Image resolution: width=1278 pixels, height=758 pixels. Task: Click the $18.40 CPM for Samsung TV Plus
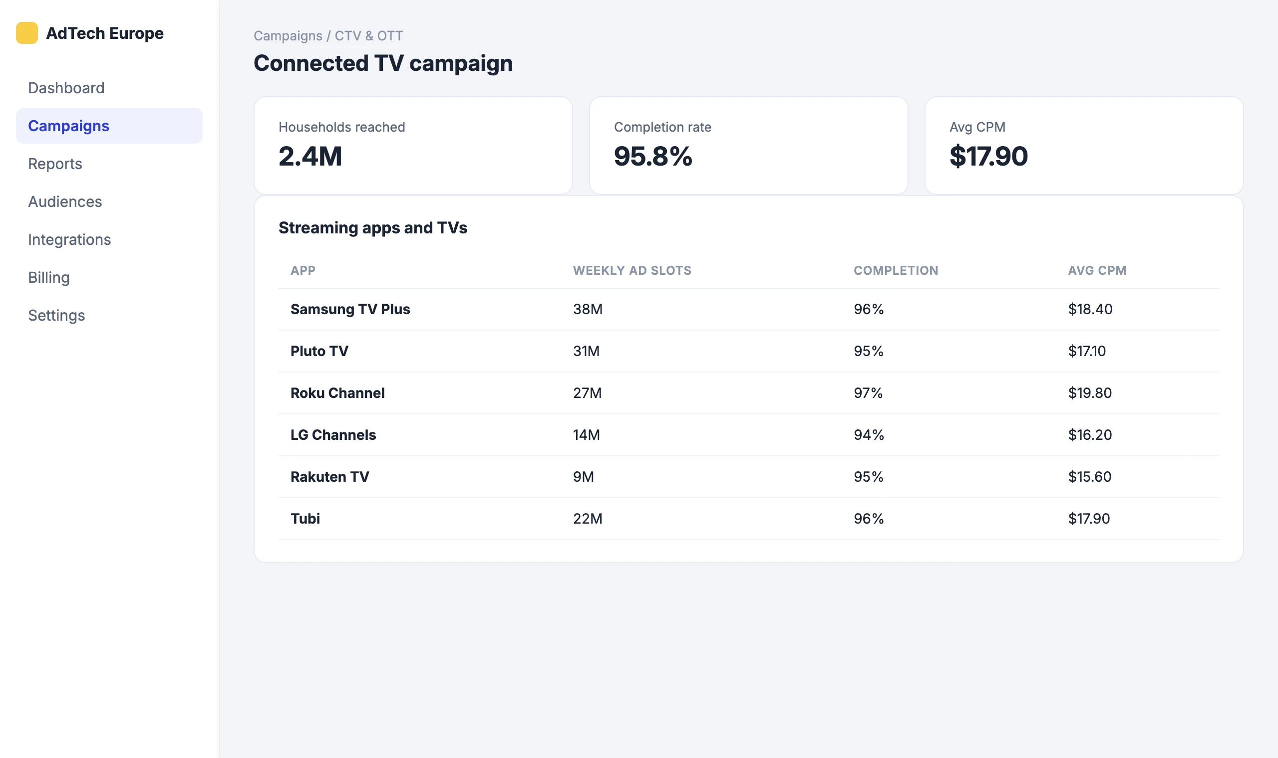coord(1090,309)
